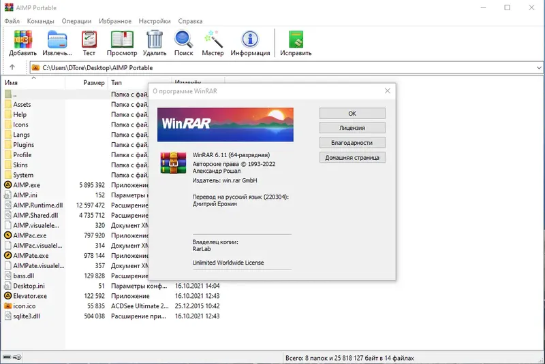
Task: Select the AIMP.Shared.dll file name
Action: 36,215
